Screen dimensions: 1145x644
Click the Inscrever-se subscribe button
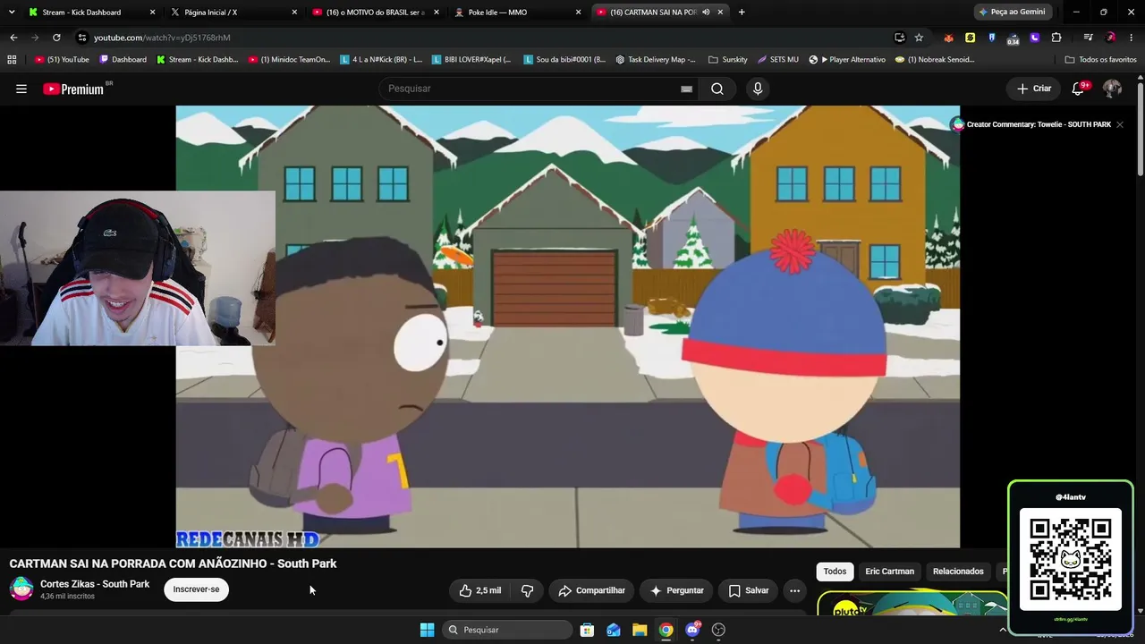196,589
